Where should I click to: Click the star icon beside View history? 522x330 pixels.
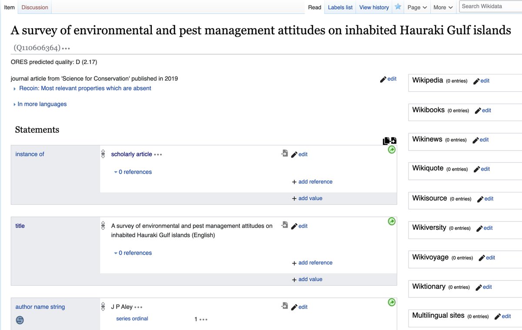click(x=398, y=7)
